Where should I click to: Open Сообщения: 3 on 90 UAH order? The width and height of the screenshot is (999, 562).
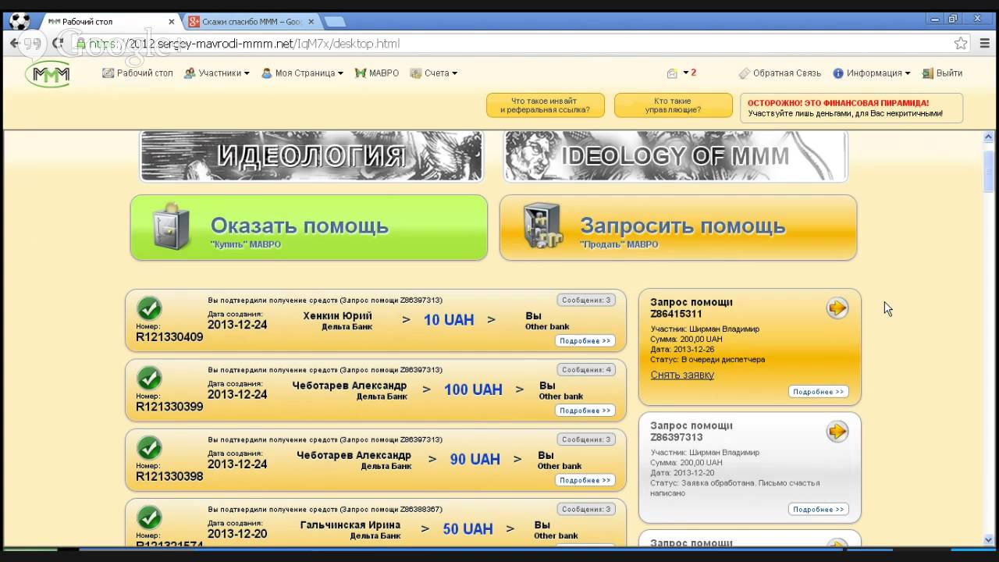pos(586,439)
